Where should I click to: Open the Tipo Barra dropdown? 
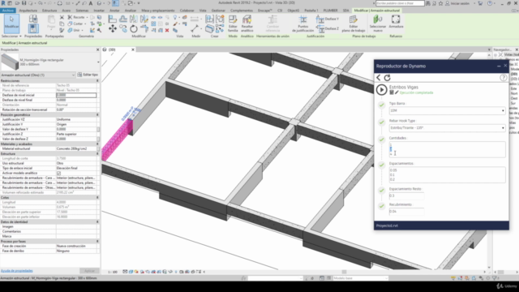click(x=447, y=110)
